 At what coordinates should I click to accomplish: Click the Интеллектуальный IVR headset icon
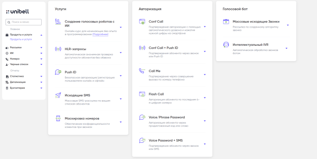tap(226, 45)
